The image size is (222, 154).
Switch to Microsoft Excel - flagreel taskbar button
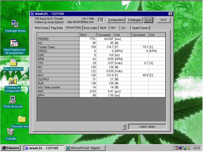pos(85,148)
